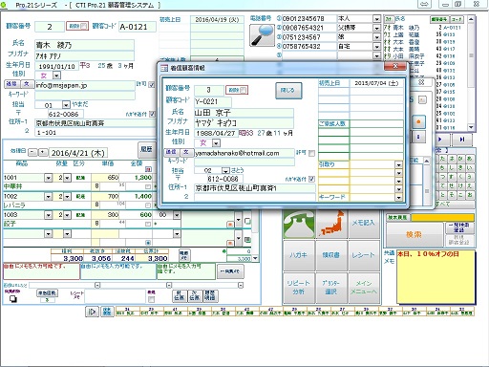Screen dimensions: 489x367
Task: Click the black copy icon at bottom left
Action: coord(13,299)
